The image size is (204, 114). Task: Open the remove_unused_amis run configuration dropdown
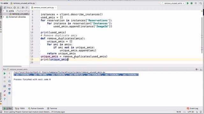coord(173,3)
